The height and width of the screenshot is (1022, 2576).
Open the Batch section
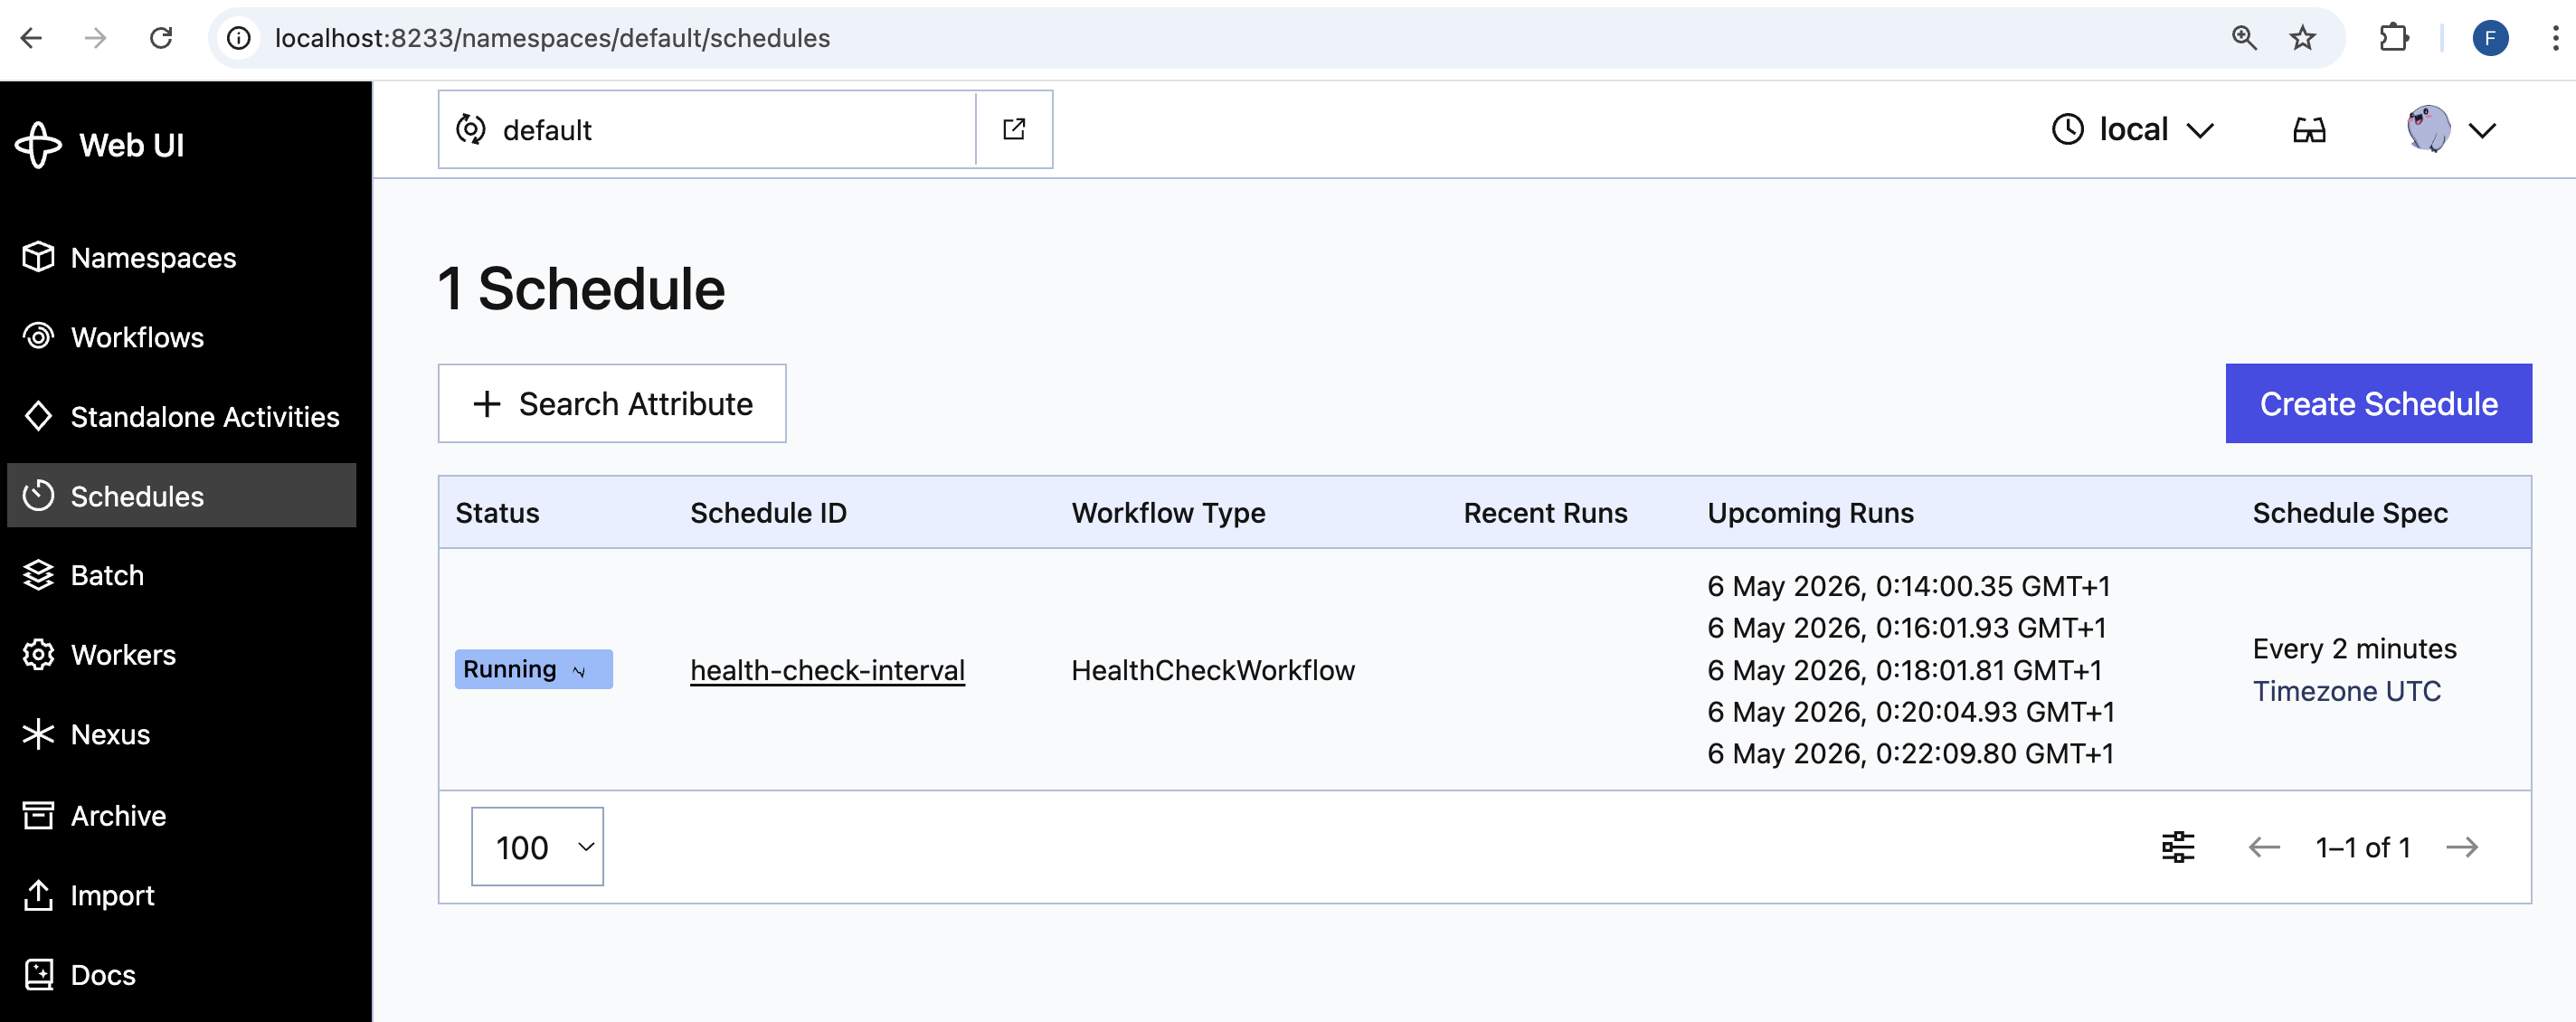(x=181, y=575)
